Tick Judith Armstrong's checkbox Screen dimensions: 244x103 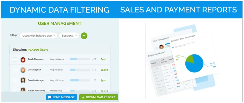tap(15, 90)
